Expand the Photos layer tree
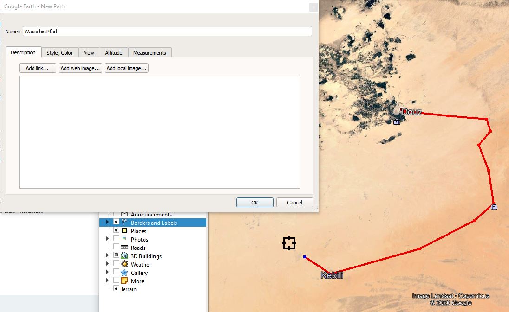Screen dimensions: 509x312 point(108,239)
